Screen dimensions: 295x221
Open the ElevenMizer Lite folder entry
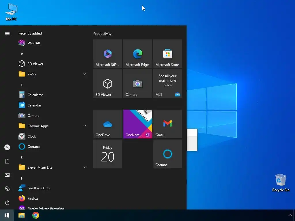coord(53,167)
